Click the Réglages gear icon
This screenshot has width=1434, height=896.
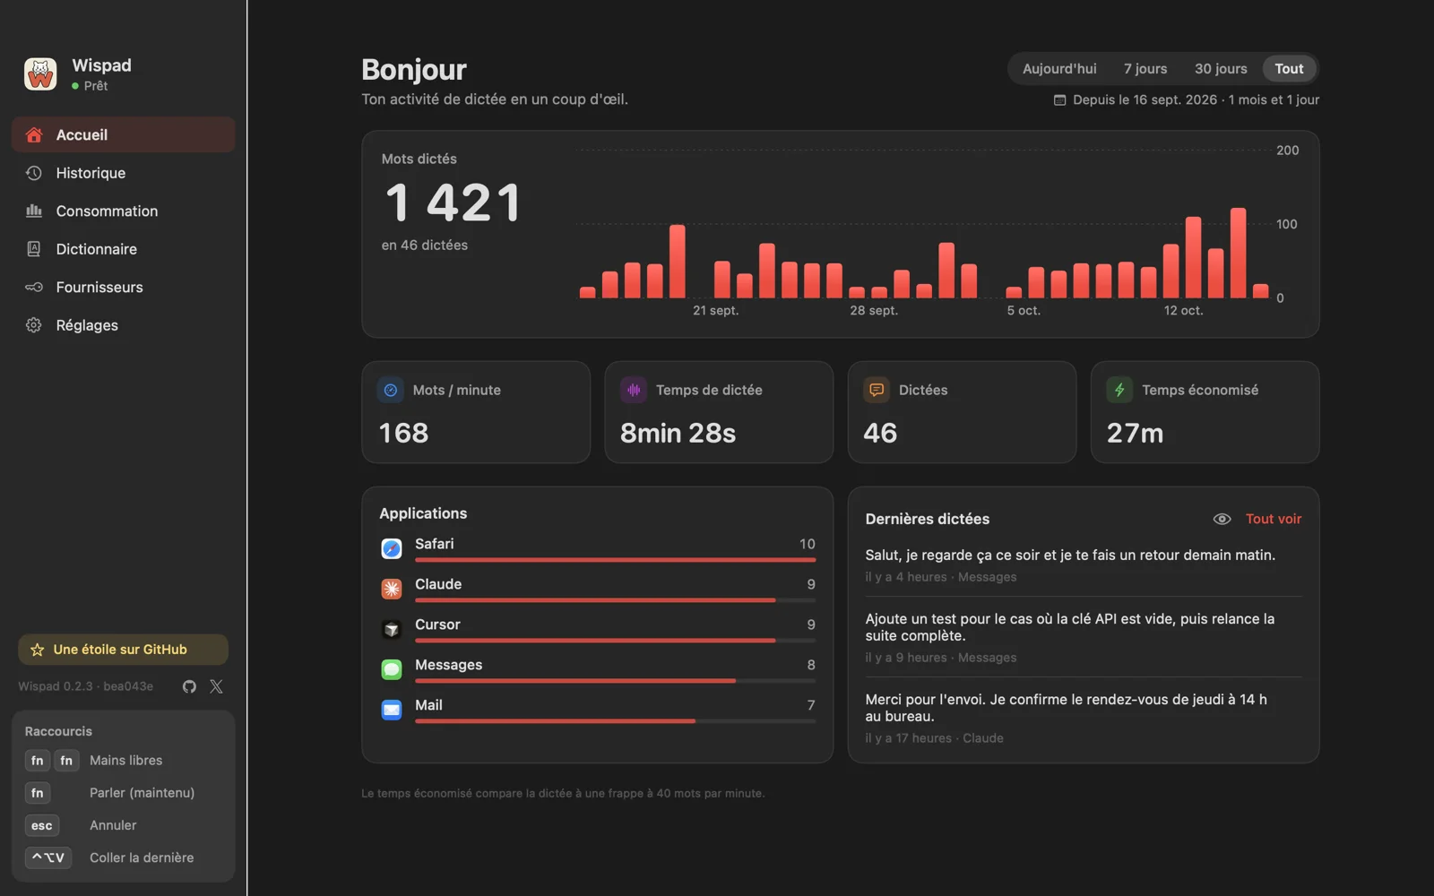coord(34,325)
